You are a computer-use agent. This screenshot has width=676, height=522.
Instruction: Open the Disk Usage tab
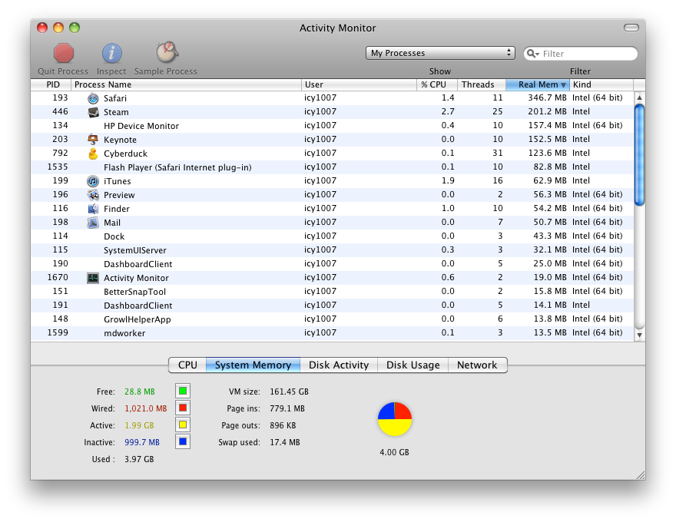tap(413, 365)
